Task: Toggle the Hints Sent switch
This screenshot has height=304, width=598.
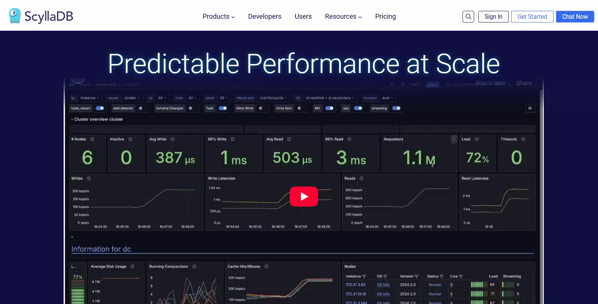Action: tap(301, 108)
